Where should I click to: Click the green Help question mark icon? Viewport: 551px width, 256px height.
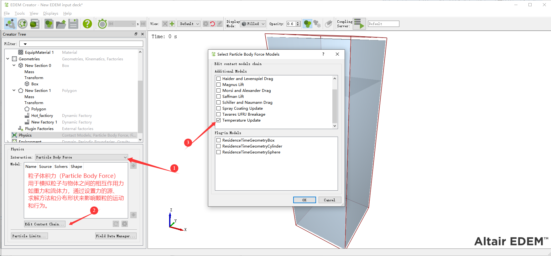[x=87, y=24]
